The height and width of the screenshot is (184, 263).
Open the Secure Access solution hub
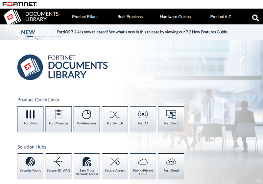[115, 166]
